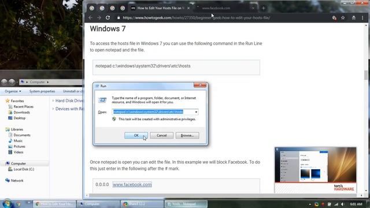
Task: Select Computer in Explorer sidebar
Action: coord(18,164)
